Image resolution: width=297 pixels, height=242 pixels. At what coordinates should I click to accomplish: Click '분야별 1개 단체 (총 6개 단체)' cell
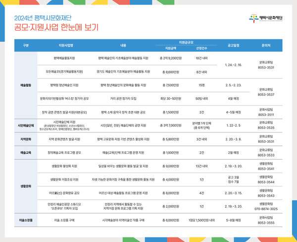coord(201,125)
